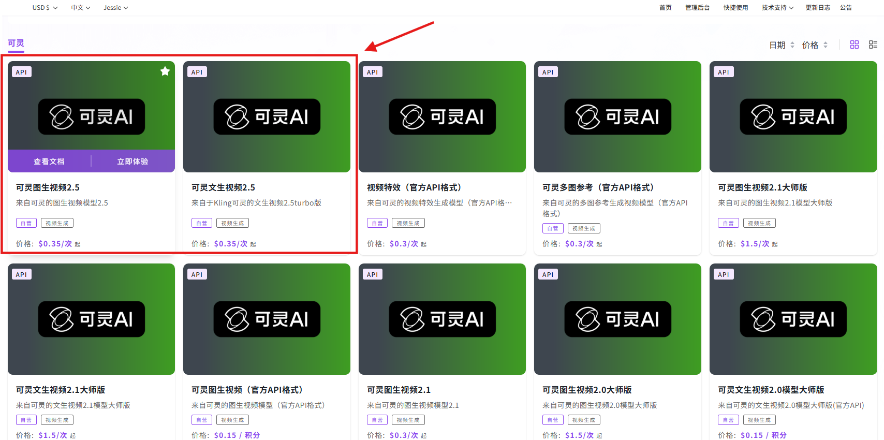Click API badge on 可灵文生视频2.5 card

[197, 72]
